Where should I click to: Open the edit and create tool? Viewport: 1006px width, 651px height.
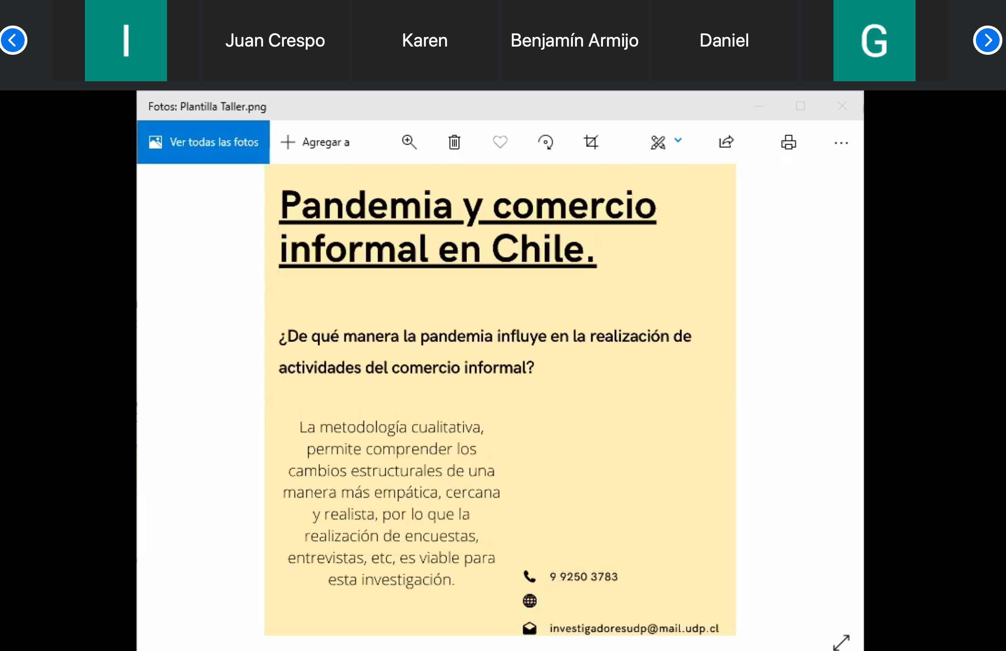click(658, 142)
